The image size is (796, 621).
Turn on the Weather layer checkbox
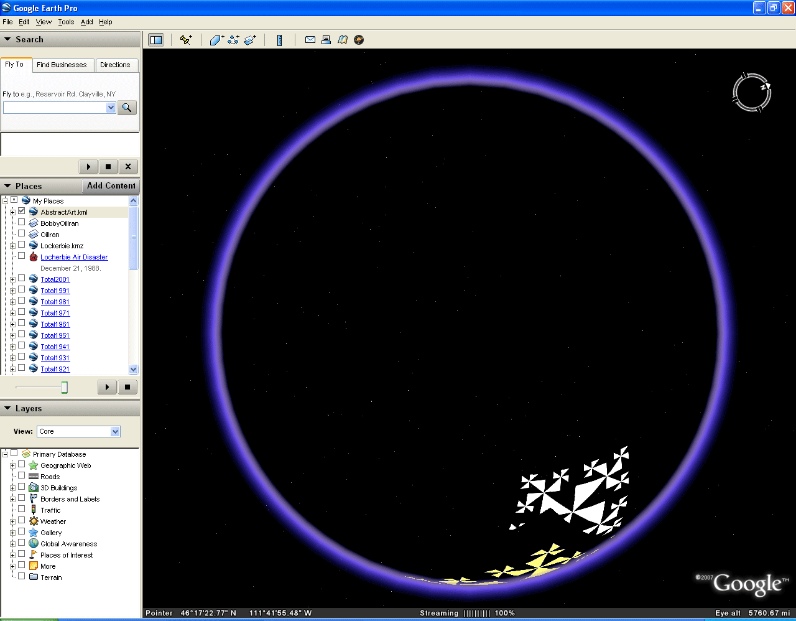22,521
